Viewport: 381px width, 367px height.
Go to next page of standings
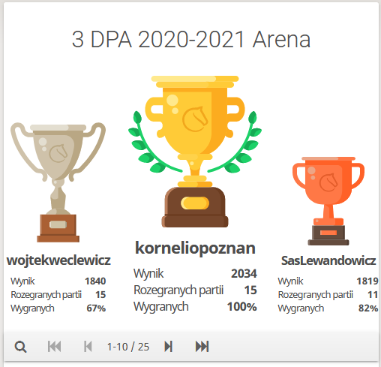click(x=169, y=347)
